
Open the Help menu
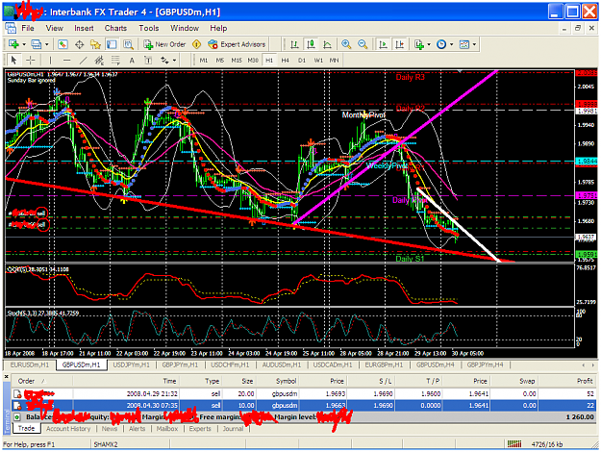pos(218,28)
